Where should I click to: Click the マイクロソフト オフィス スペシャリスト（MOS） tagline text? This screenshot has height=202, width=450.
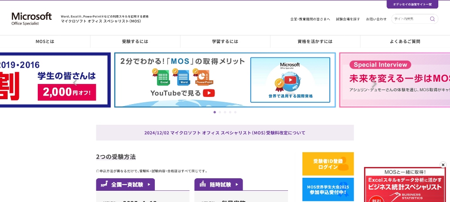pyautogui.click(x=101, y=22)
